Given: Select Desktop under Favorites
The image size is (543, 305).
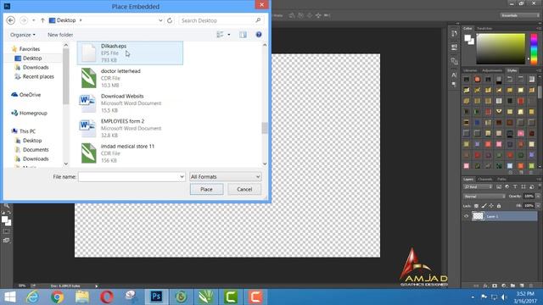Looking at the screenshot, I should pos(32,58).
